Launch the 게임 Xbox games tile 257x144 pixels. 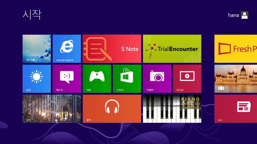[x=97, y=79]
